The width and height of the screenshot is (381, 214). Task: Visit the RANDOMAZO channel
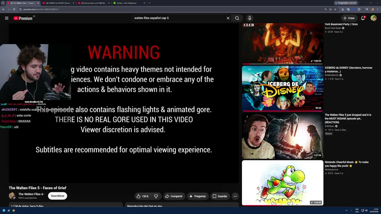click(332, 75)
